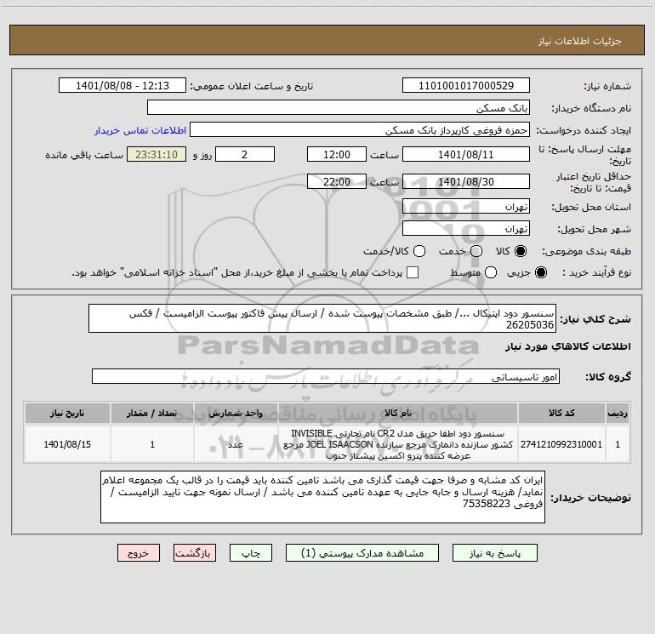Focus the شماره نیاز number field

point(466,85)
